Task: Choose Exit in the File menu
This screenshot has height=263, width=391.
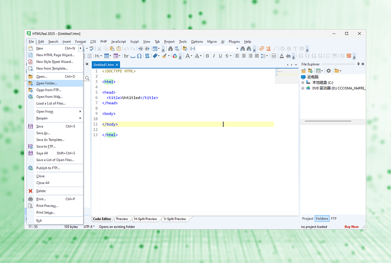Action: (x=55, y=221)
